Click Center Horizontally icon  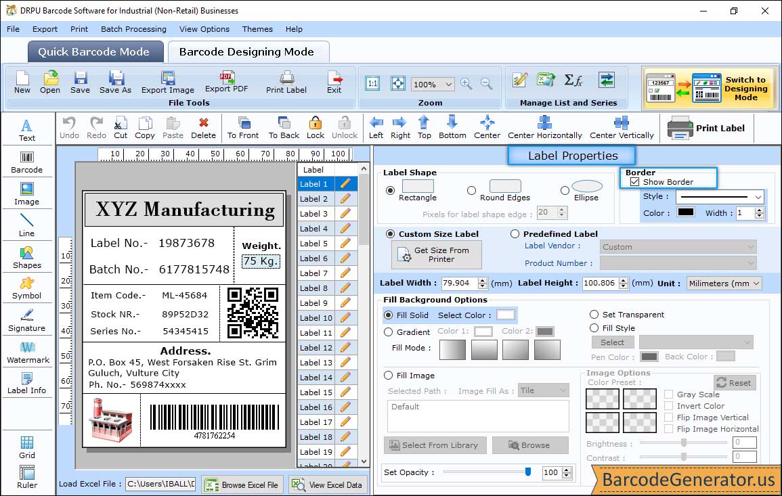[x=544, y=128]
